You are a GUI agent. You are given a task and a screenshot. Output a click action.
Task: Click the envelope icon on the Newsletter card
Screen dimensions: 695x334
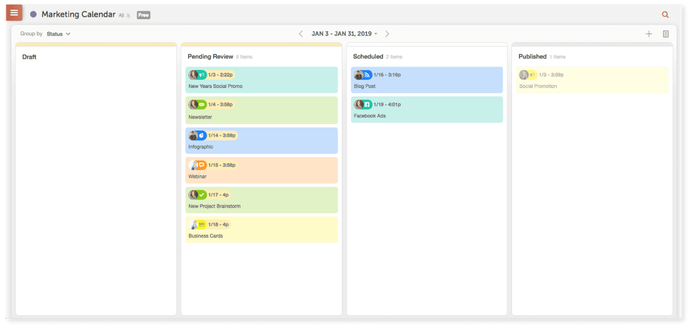(x=202, y=105)
